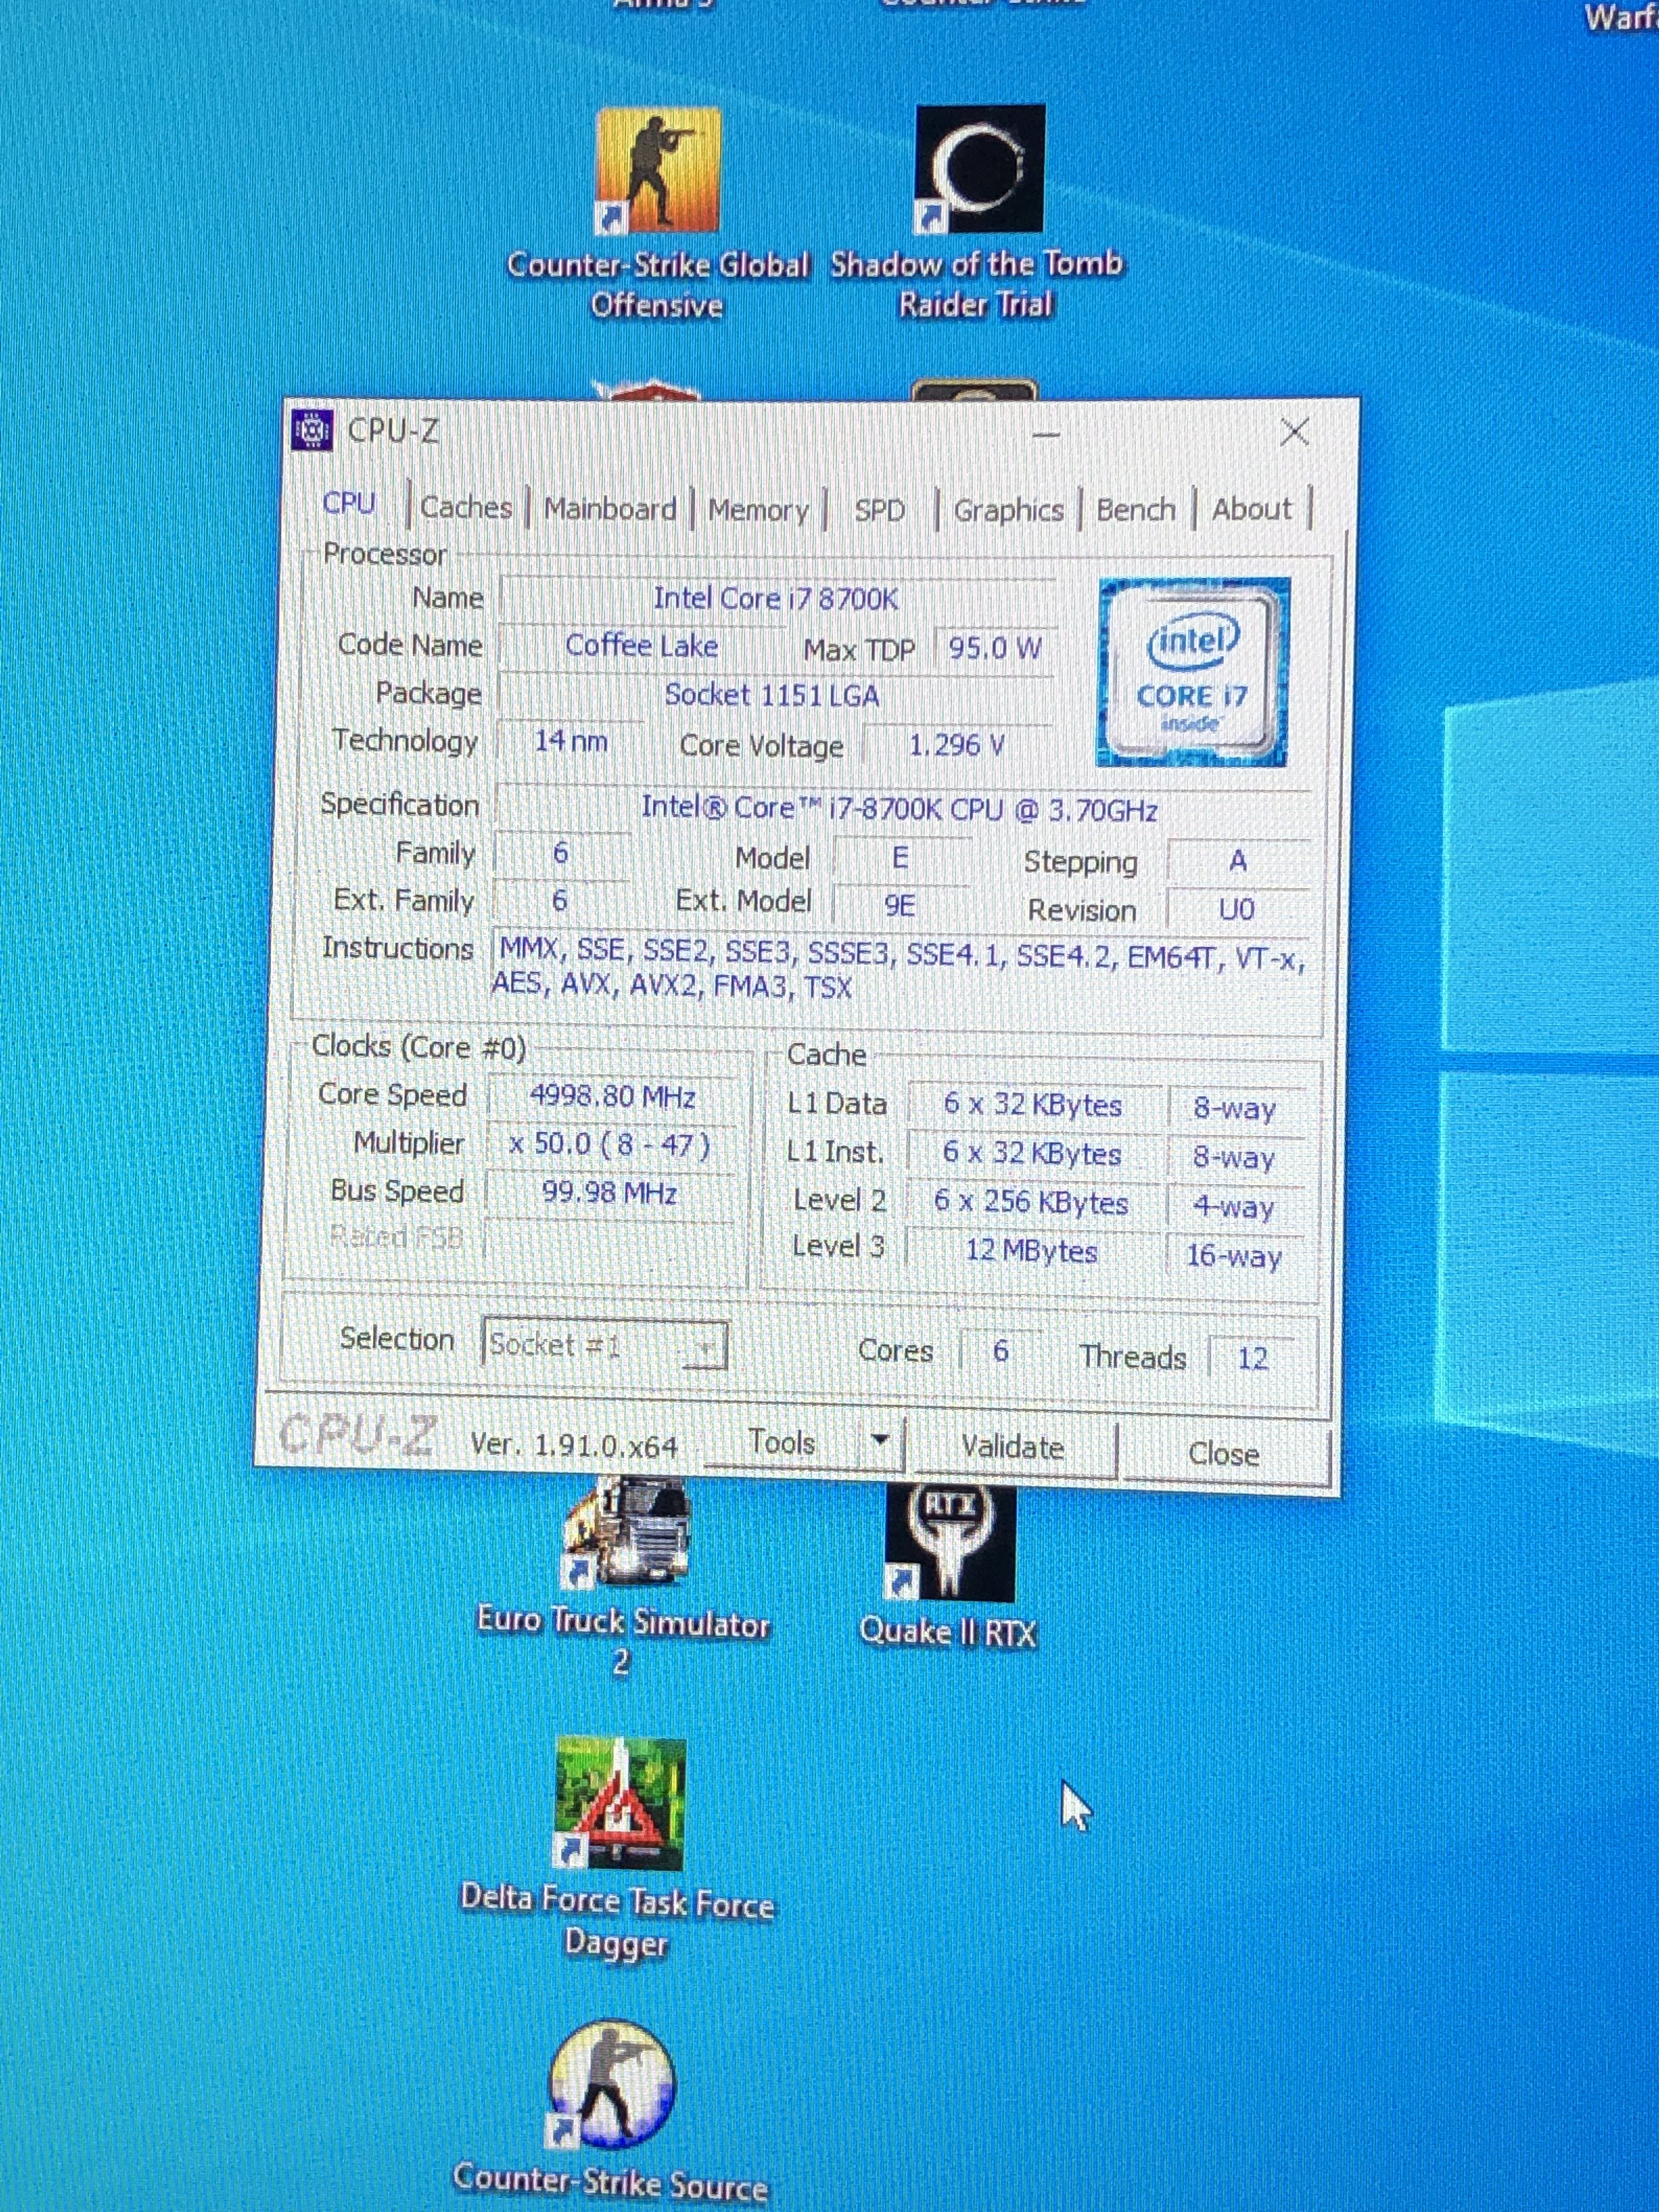This screenshot has width=1659, height=2212.
Task: Click the Tools button
Action: pos(782,1442)
